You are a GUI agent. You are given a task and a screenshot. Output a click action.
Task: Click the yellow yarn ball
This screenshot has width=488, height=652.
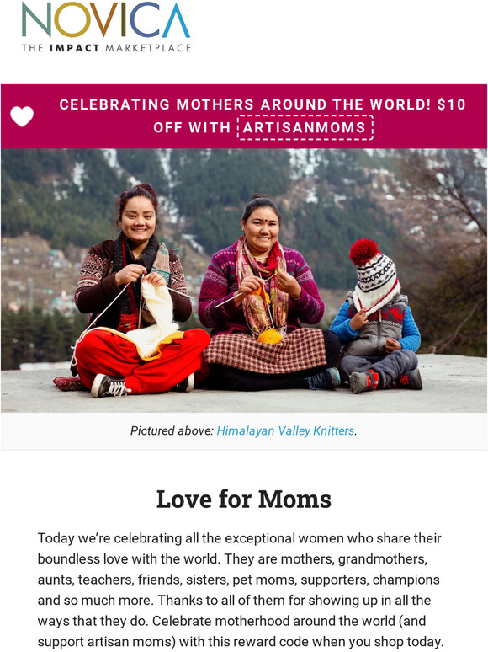(x=270, y=336)
